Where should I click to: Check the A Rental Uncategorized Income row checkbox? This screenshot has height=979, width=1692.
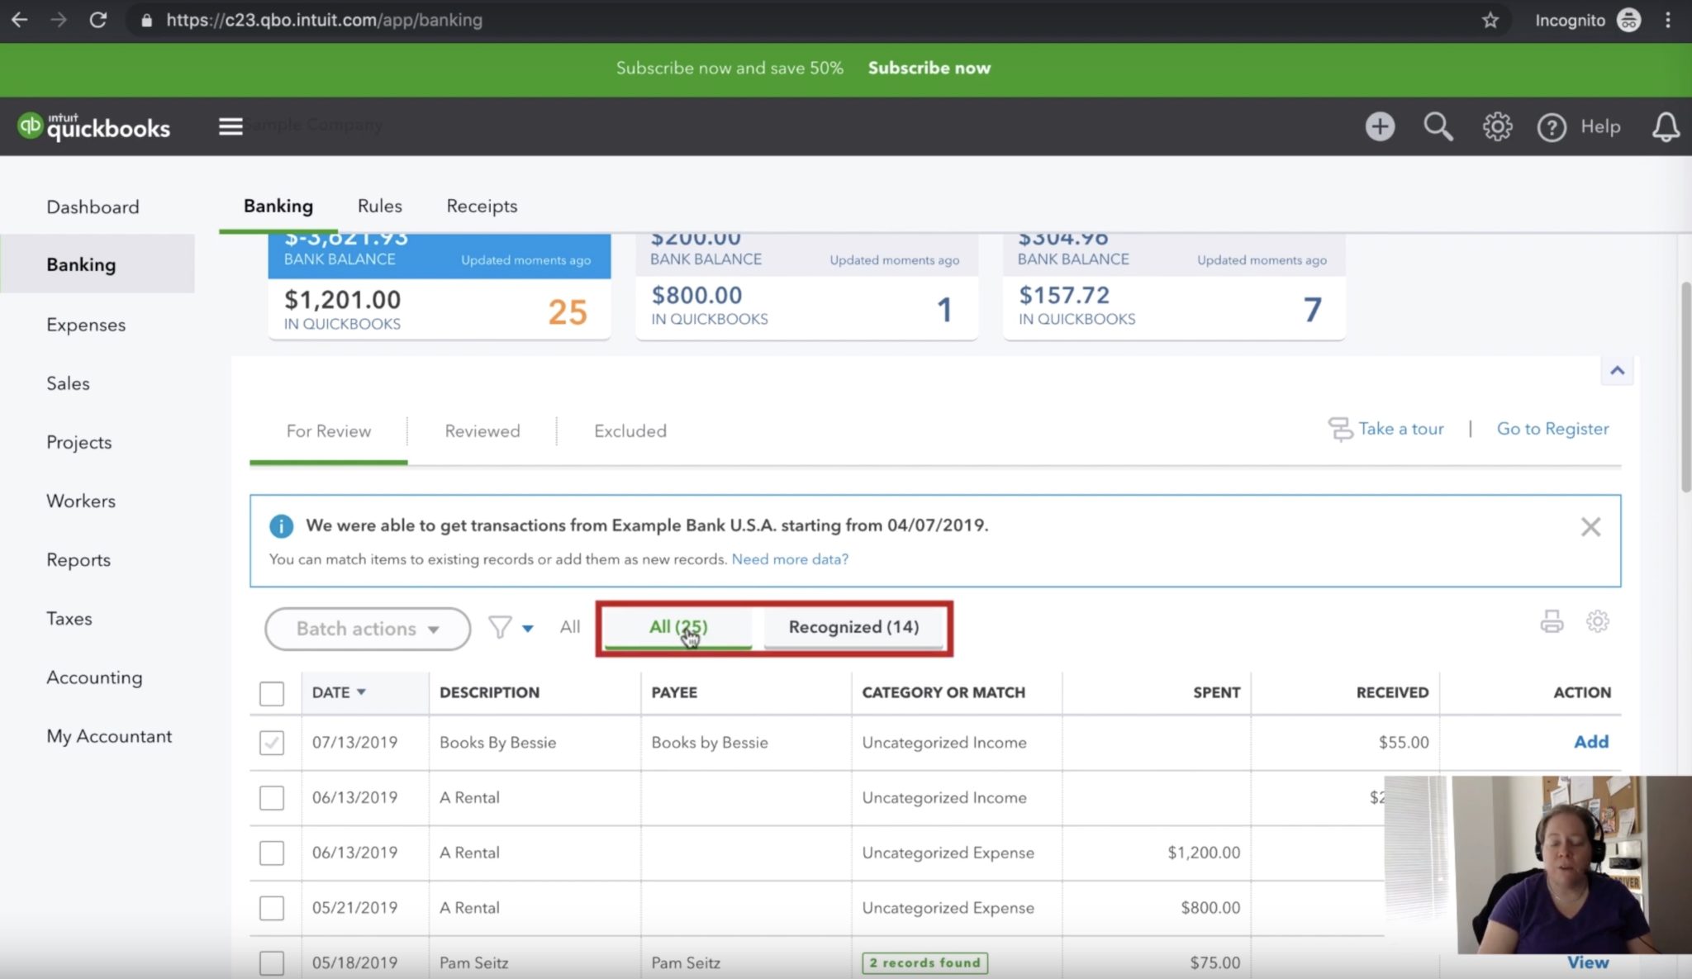[272, 798]
